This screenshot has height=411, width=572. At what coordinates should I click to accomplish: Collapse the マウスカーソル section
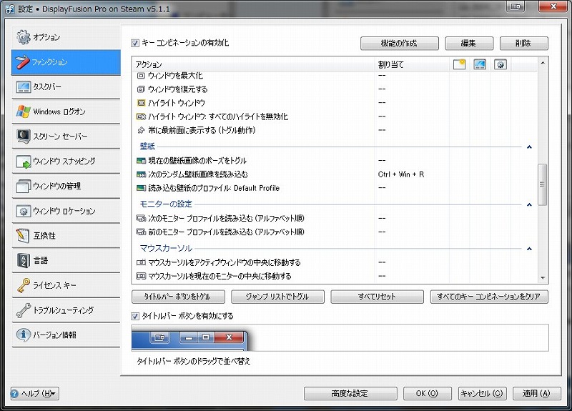tap(529, 249)
